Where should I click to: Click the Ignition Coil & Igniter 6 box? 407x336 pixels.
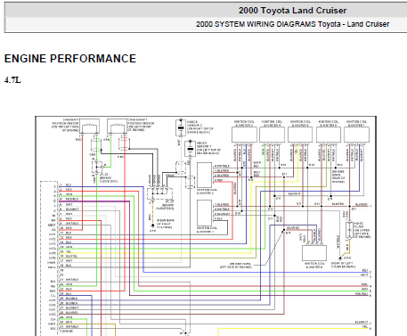(329, 135)
